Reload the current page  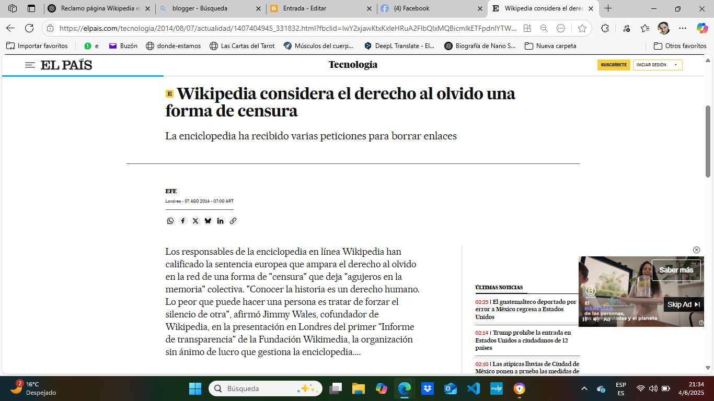coord(29,28)
